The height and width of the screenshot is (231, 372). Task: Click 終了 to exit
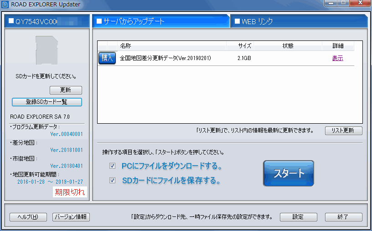coord(344,217)
